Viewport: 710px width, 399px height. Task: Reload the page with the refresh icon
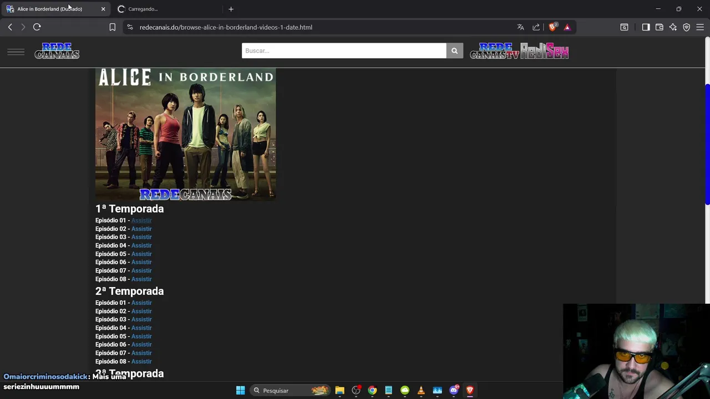[x=37, y=27]
